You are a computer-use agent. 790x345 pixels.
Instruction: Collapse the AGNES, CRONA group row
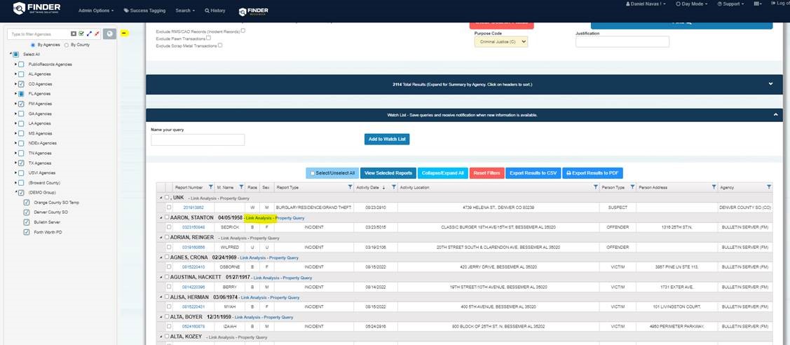pyautogui.click(x=162, y=257)
